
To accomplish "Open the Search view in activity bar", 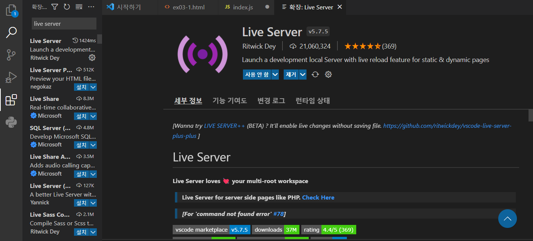I will pos(11,33).
